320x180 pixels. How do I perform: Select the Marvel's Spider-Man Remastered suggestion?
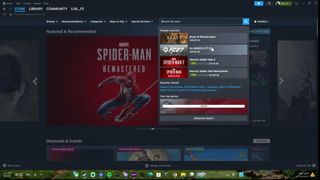point(204,73)
